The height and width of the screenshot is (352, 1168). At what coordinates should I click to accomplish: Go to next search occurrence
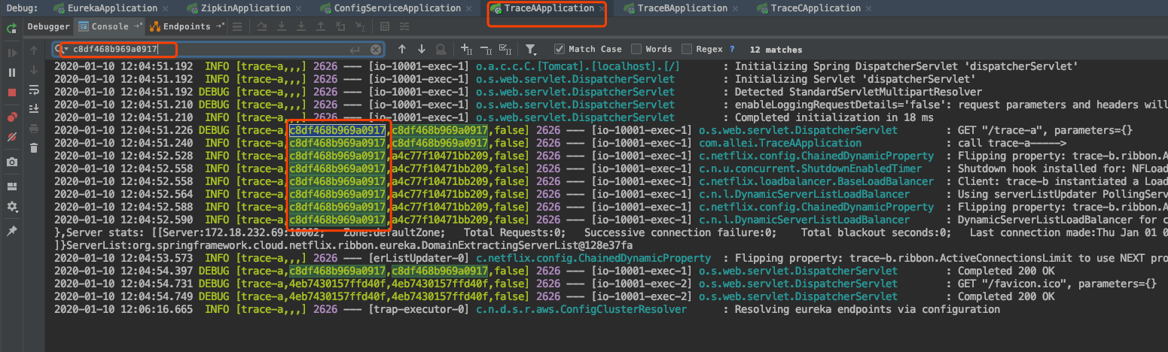422,49
